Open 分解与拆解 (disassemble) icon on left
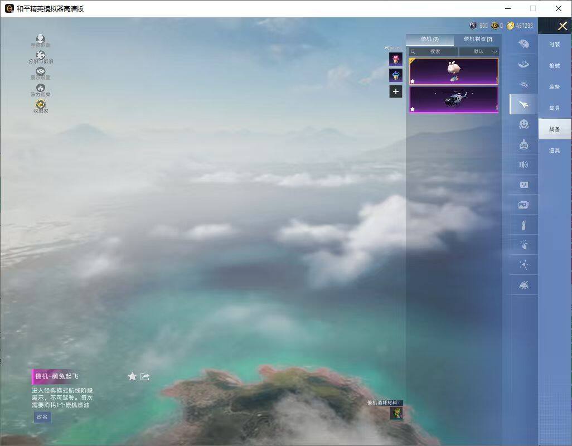 point(41,55)
